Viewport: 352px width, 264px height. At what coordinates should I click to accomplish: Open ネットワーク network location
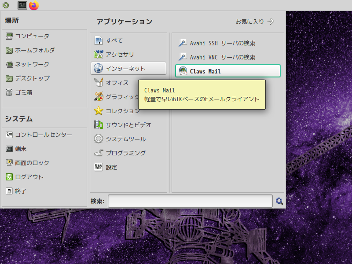coord(44,64)
